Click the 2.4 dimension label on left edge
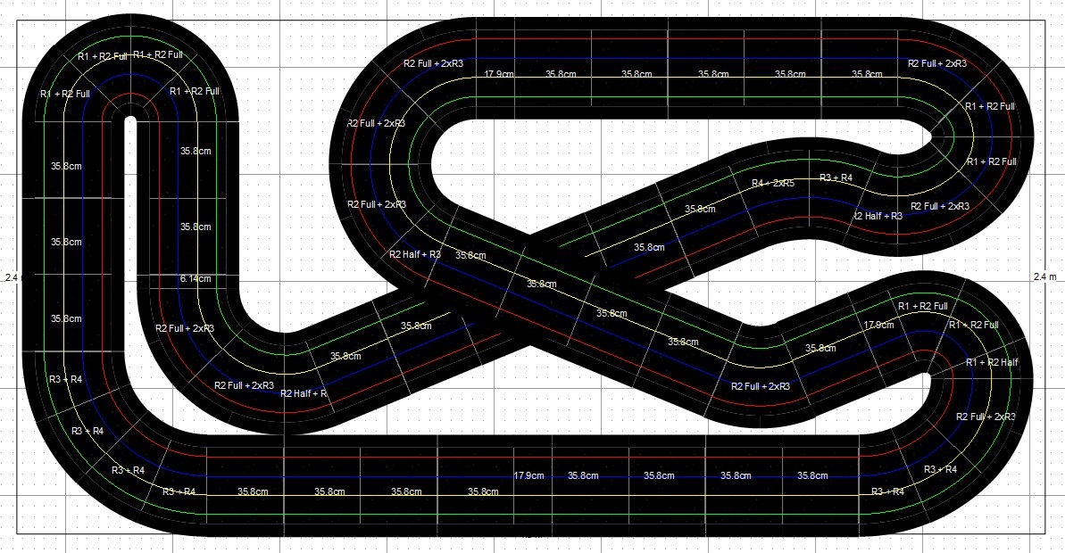The height and width of the screenshot is (553, 1065). pos(11,277)
